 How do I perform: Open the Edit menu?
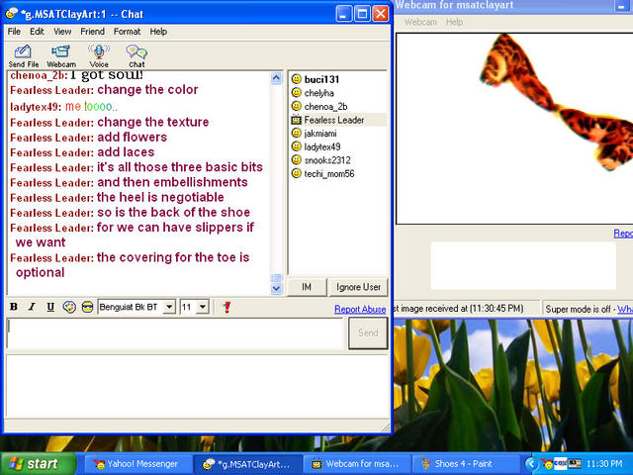click(37, 32)
